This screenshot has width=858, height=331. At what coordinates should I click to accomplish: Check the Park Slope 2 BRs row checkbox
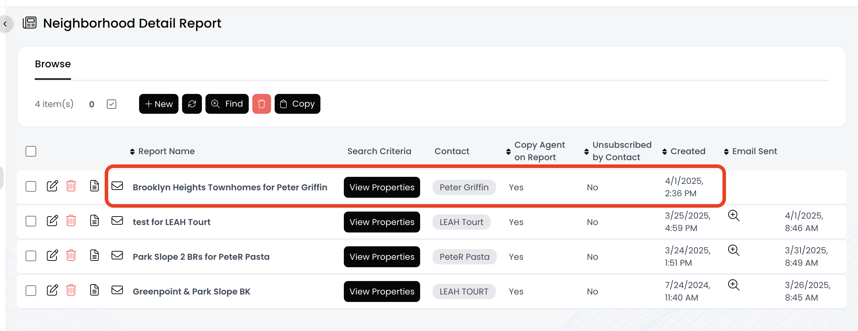click(31, 256)
